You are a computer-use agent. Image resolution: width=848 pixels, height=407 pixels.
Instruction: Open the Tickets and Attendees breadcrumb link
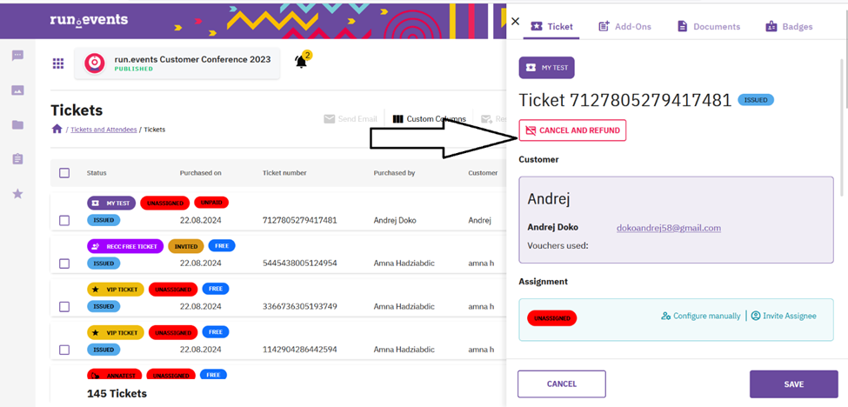tap(103, 130)
